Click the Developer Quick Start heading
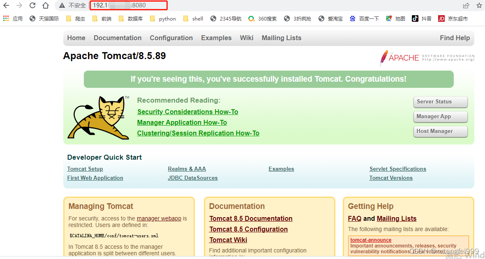 point(104,158)
